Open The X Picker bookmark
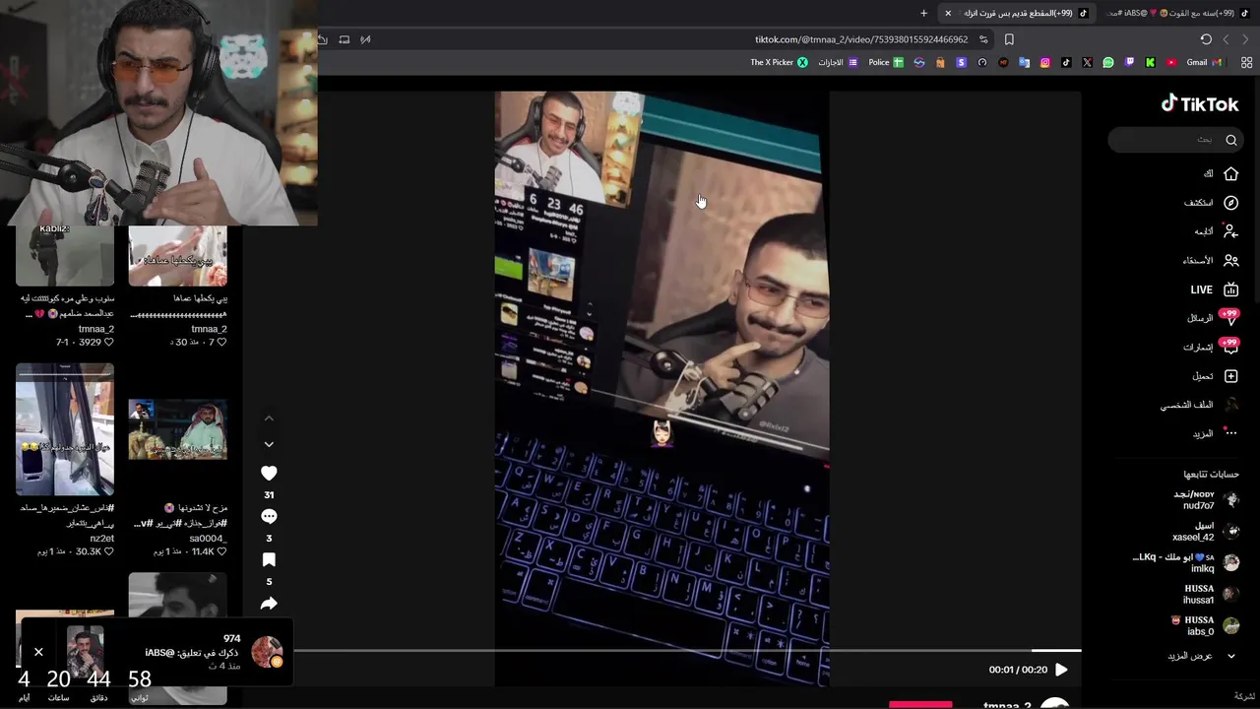Screen dimensions: 1260x709 point(779,62)
